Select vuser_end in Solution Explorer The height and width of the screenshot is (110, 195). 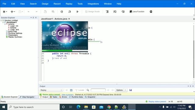(14, 30)
